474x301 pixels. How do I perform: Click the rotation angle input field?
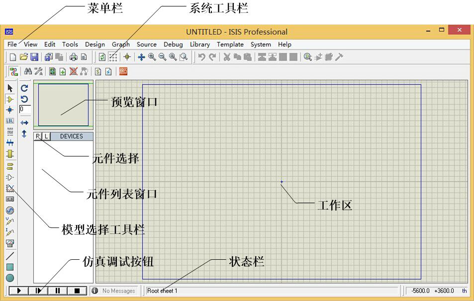click(25, 109)
